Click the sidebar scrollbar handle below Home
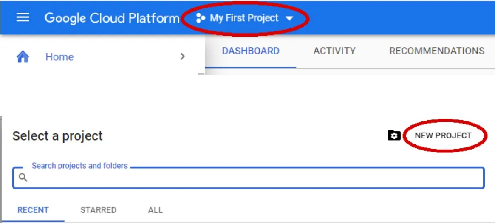This screenshot has width=495, height=223. click(x=201, y=74)
